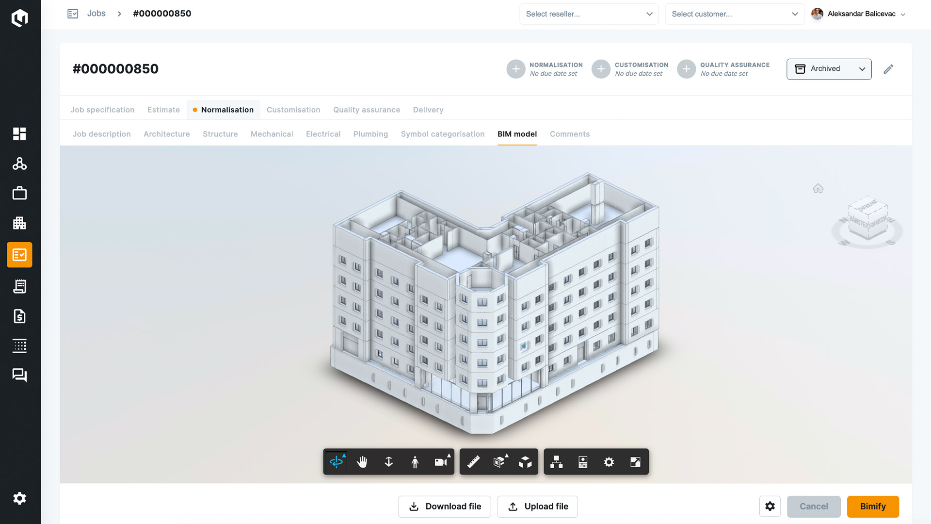Screen dimensions: 931x524
Task: Click the Home view icon
Action: click(x=818, y=188)
